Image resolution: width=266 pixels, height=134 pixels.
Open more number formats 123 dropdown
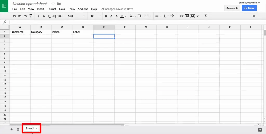(x=60, y=16)
